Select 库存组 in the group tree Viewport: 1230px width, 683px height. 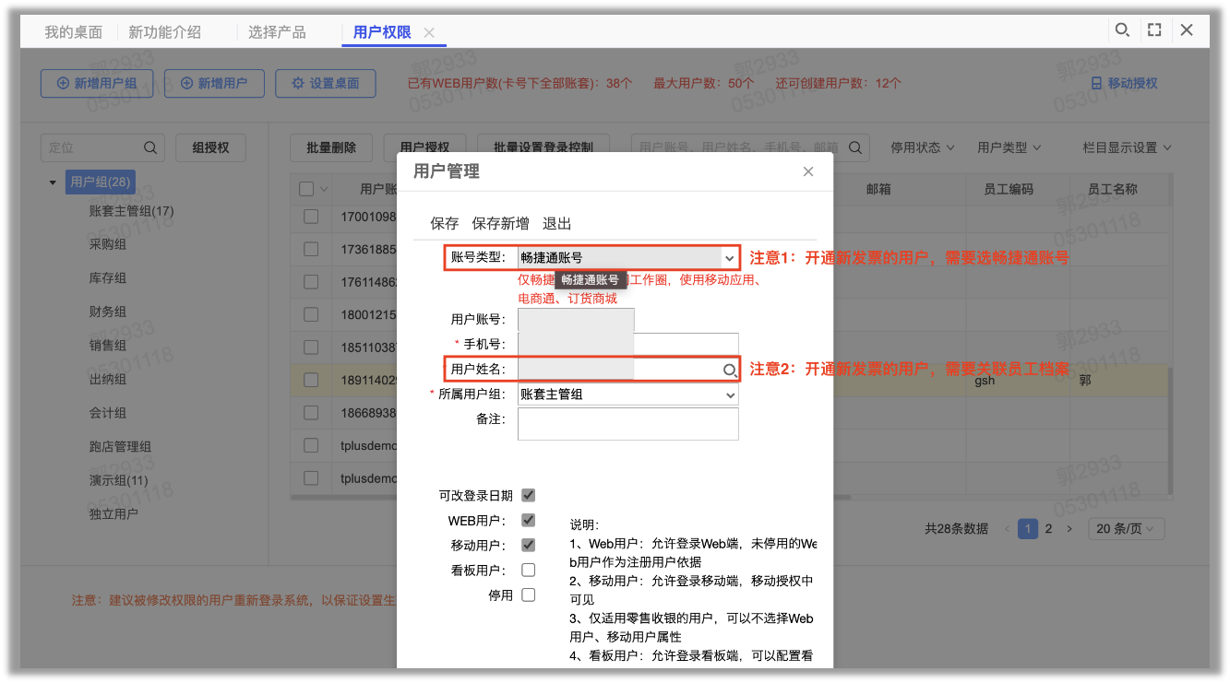(108, 278)
